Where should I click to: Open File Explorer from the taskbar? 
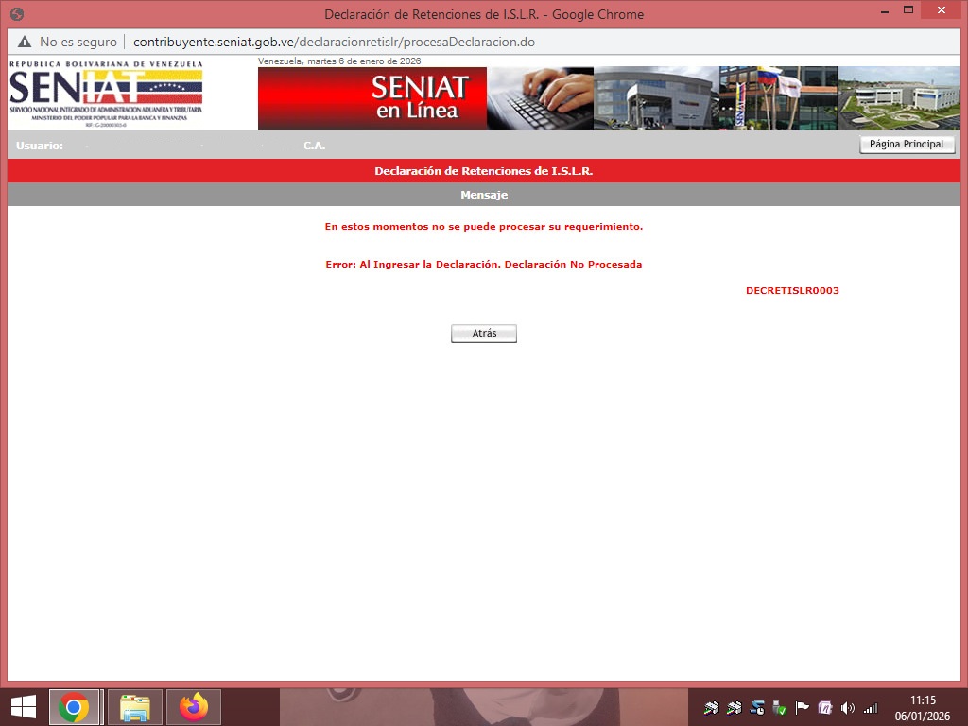click(135, 707)
